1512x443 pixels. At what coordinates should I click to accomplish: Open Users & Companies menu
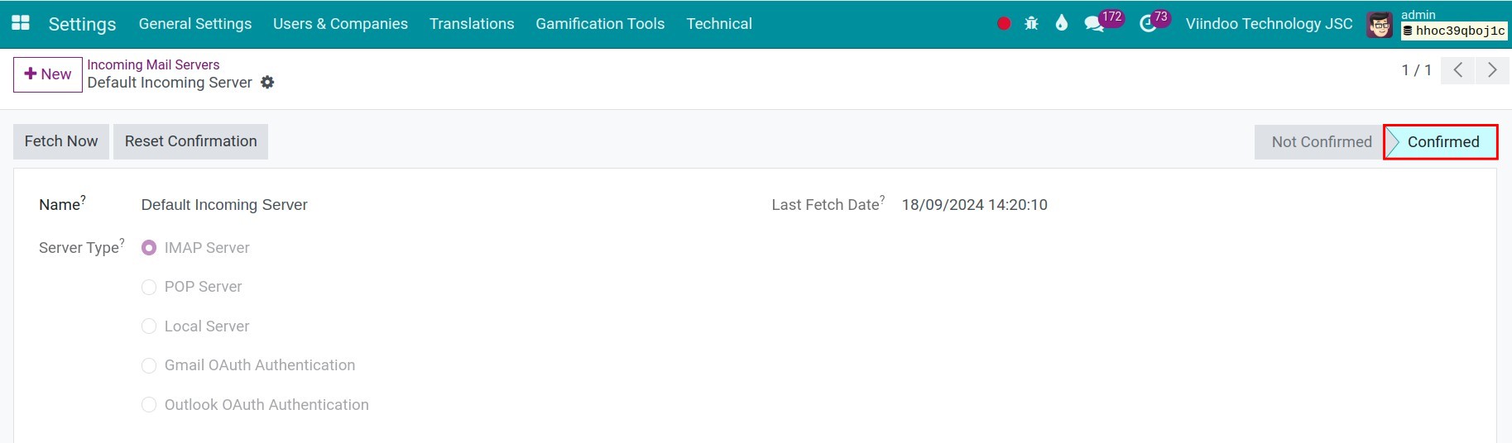click(340, 24)
